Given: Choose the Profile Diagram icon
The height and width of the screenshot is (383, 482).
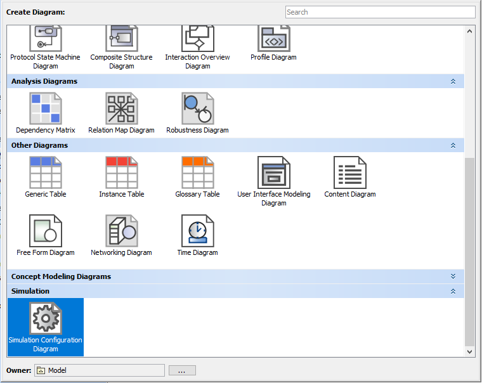Looking at the screenshot, I should 273,38.
